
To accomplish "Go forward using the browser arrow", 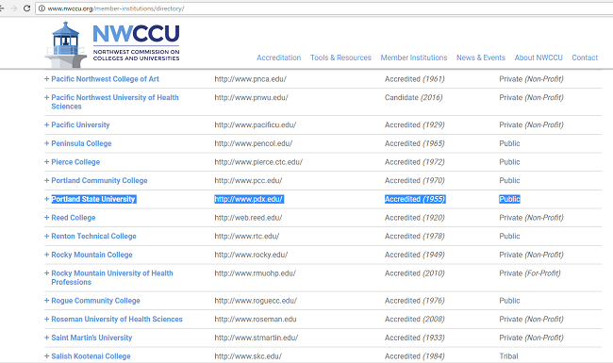I will (x=14, y=8).
